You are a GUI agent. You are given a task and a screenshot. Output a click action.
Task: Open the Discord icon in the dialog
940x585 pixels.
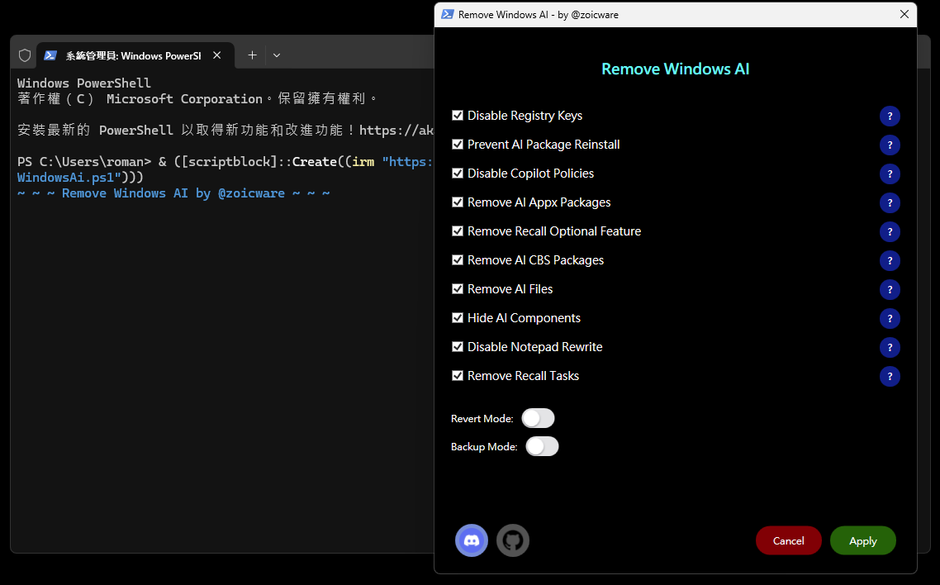point(471,540)
